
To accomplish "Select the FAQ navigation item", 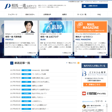I will point(99,14).
